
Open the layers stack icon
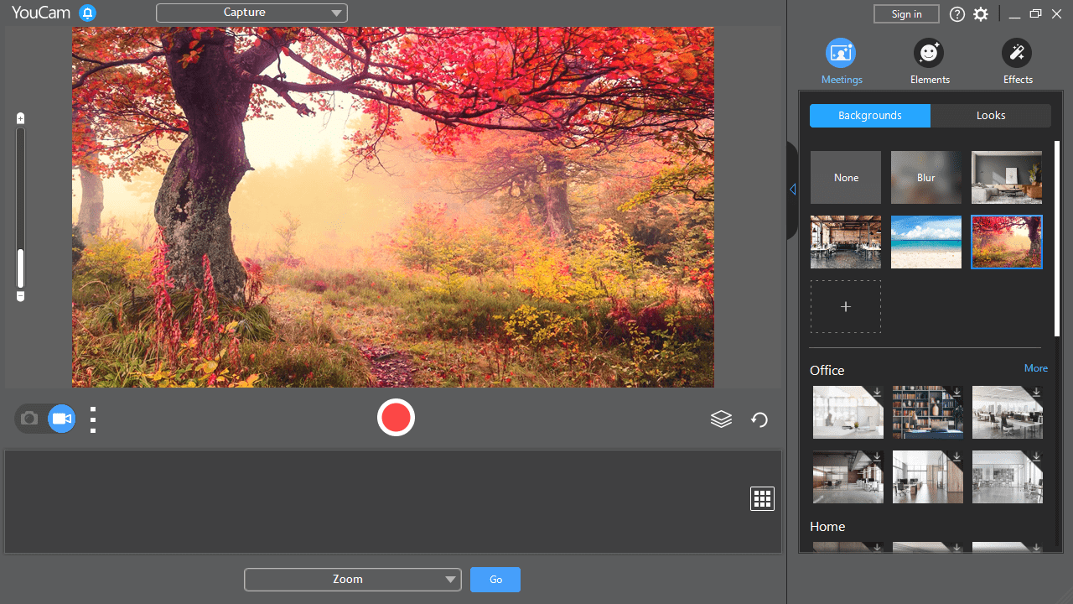[721, 419]
